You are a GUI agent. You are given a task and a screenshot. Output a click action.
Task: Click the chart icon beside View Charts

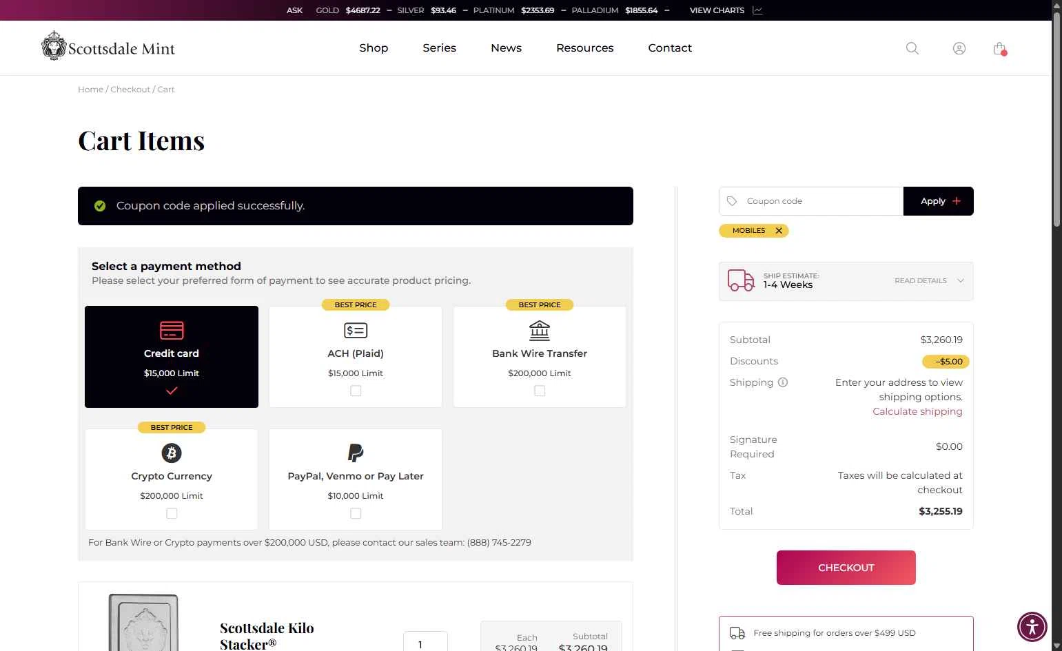[757, 10]
